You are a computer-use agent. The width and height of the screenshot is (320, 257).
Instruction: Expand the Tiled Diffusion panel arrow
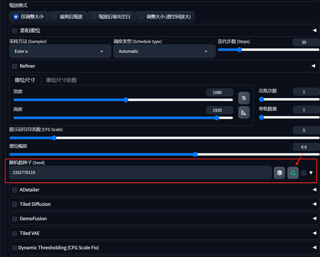coord(314,204)
